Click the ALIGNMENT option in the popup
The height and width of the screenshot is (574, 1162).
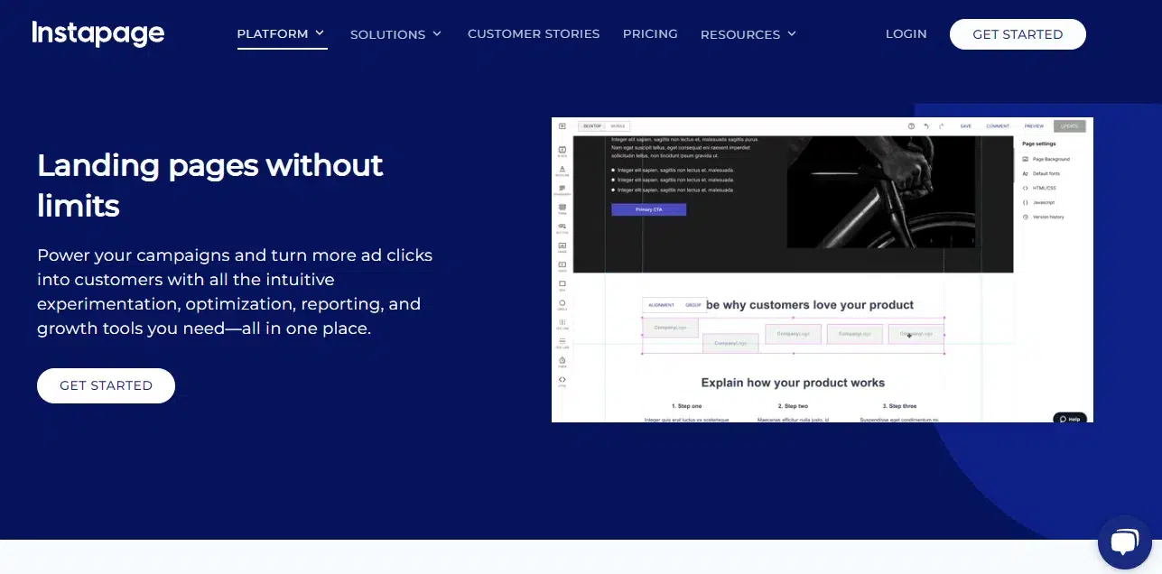pyautogui.click(x=661, y=305)
